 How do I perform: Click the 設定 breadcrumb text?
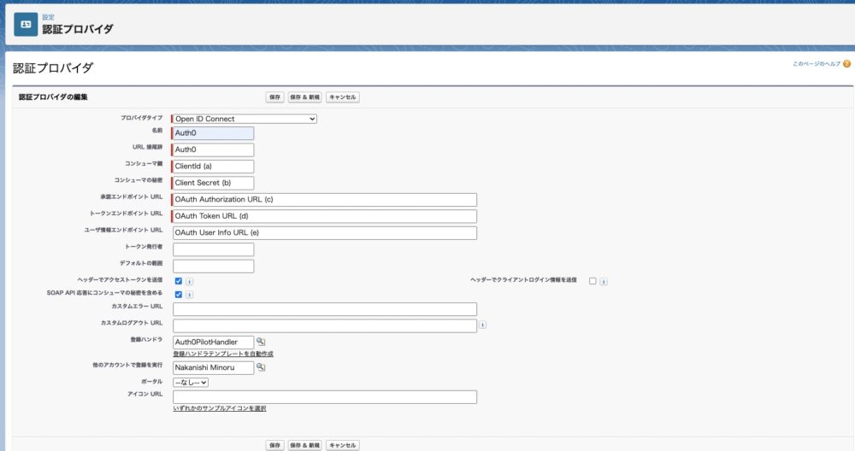(x=49, y=17)
